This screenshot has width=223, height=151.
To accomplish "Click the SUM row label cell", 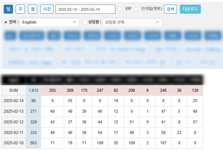I will (x=14, y=90).
